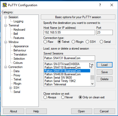Click the question mark help button
Viewport: 118px width, 116px height.
pos(100,5)
